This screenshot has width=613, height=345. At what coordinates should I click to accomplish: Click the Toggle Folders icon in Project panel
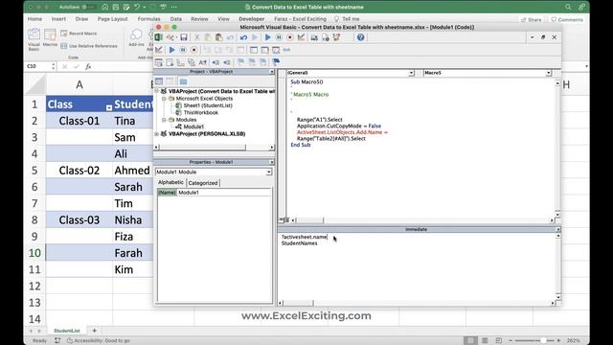(183, 80)
